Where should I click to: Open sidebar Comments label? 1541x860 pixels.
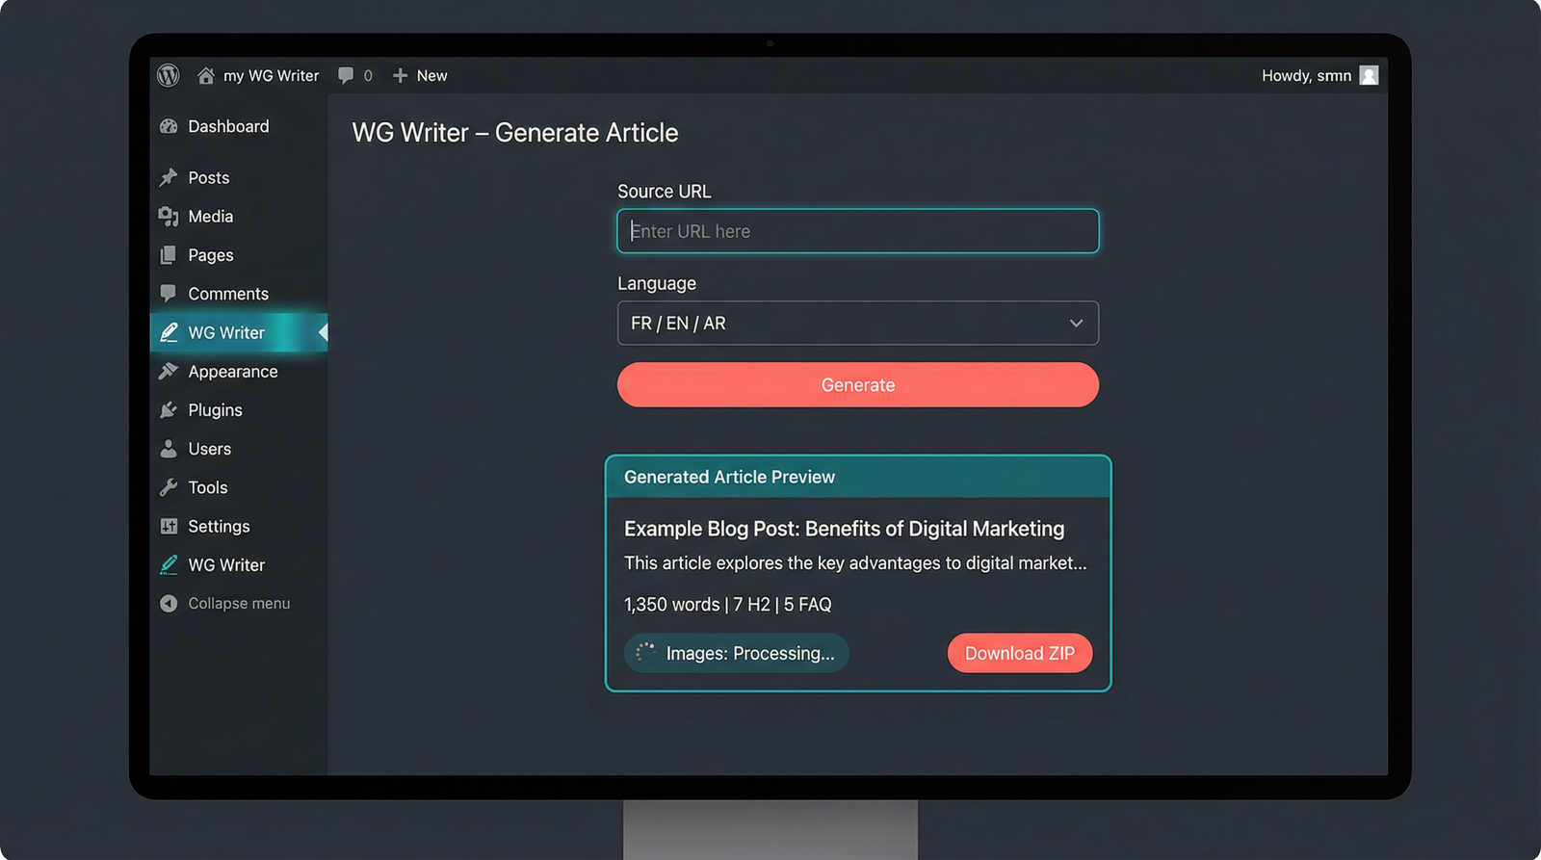[x=228, y=294]
